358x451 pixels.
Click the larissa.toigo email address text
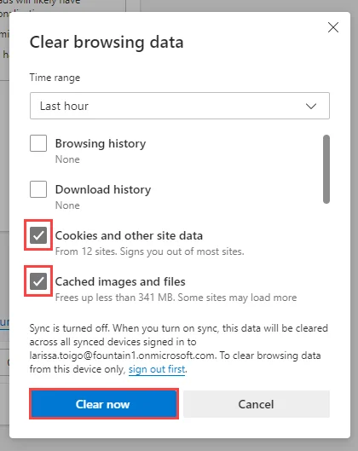point(123,356)
